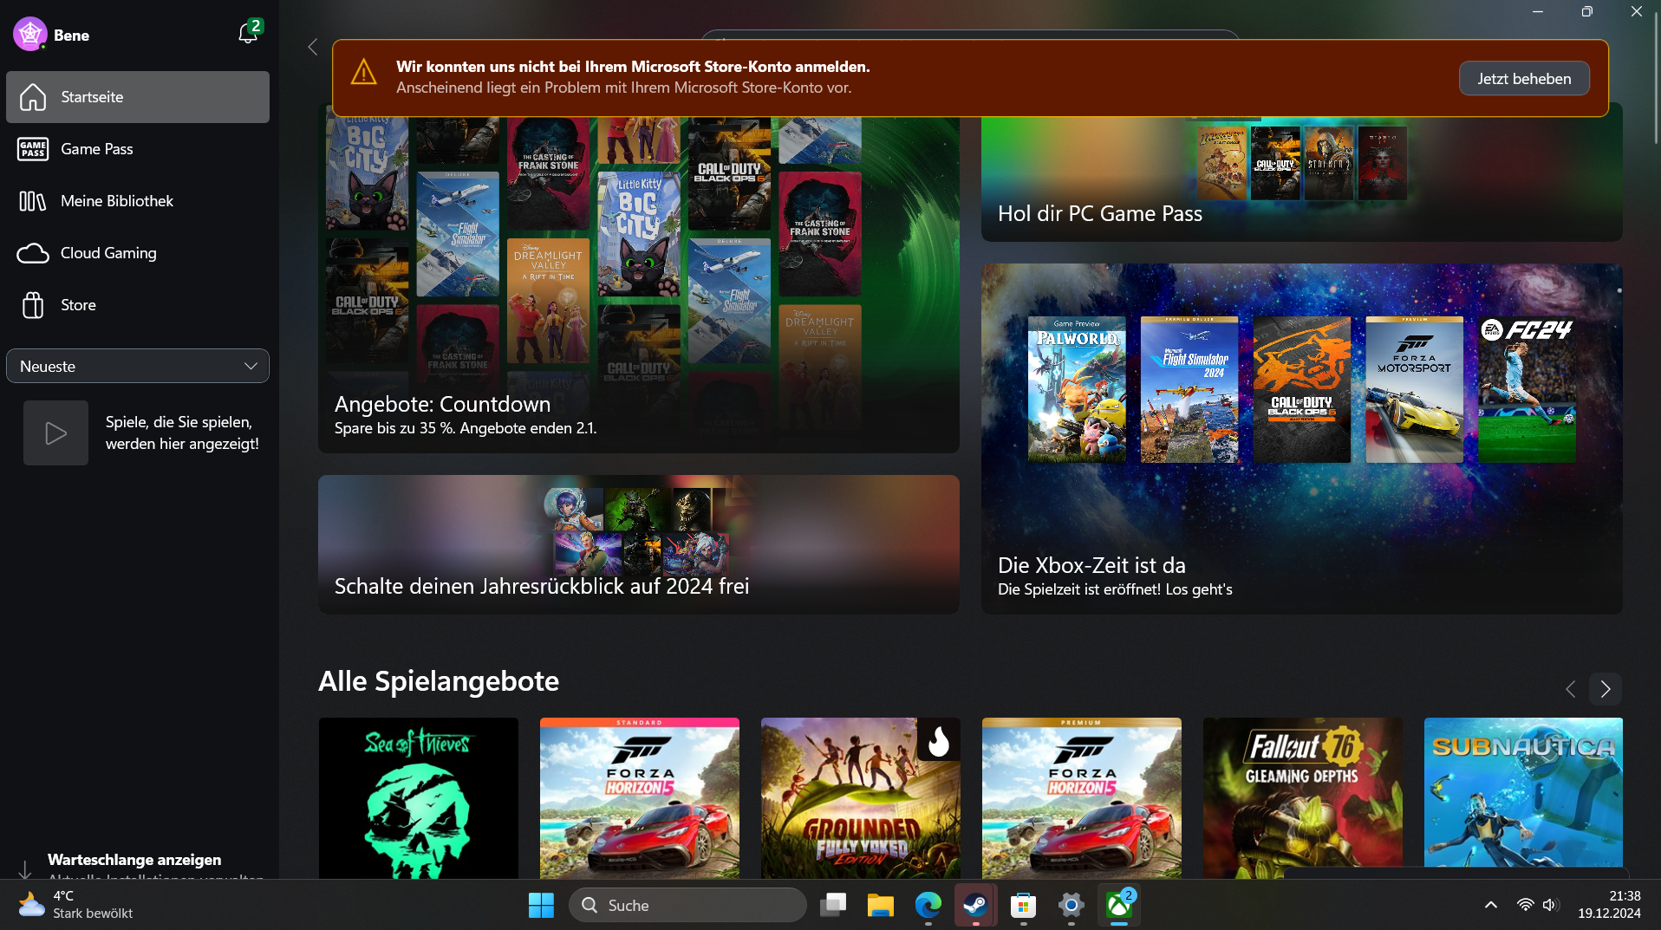
Task: Open the Fallout 76 Gleaming Depths tile
Action: coord(1303,798)
